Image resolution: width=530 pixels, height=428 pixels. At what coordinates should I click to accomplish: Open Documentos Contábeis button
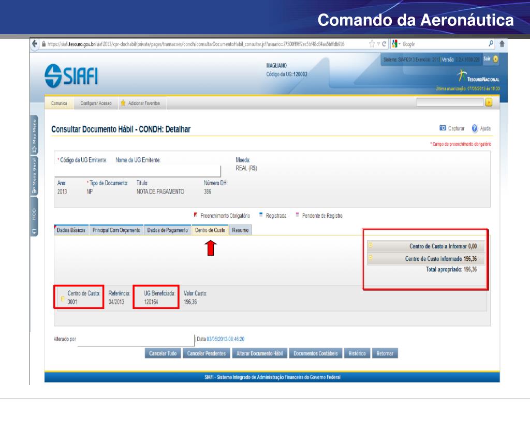(316, 353)
